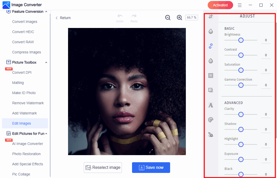Open the text tool icon
Screen dimensions: 277x178
(x=210, y=105)
